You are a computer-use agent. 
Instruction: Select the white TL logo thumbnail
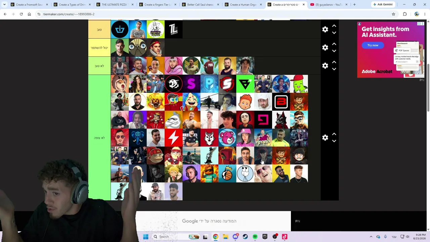pyautogui.click(x=173, y=30)
